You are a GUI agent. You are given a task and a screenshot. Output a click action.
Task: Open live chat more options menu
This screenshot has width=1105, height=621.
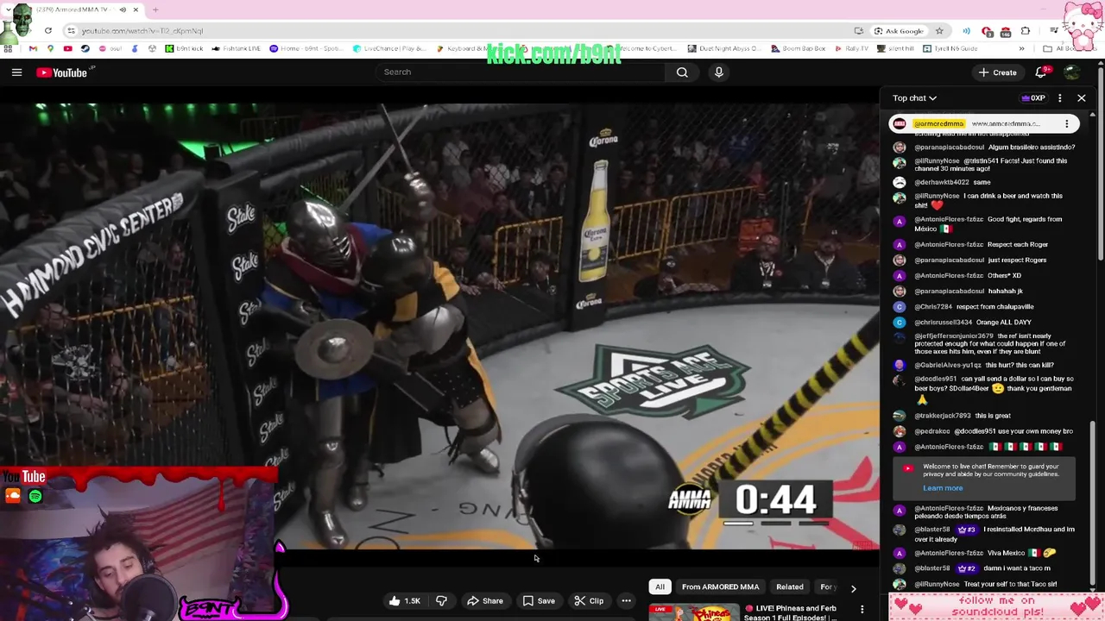coord(1059,98)
